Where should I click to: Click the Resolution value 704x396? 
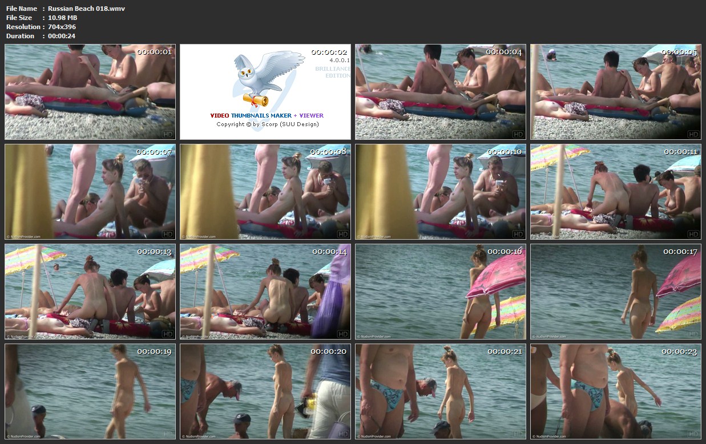click(x=62, y=27)
